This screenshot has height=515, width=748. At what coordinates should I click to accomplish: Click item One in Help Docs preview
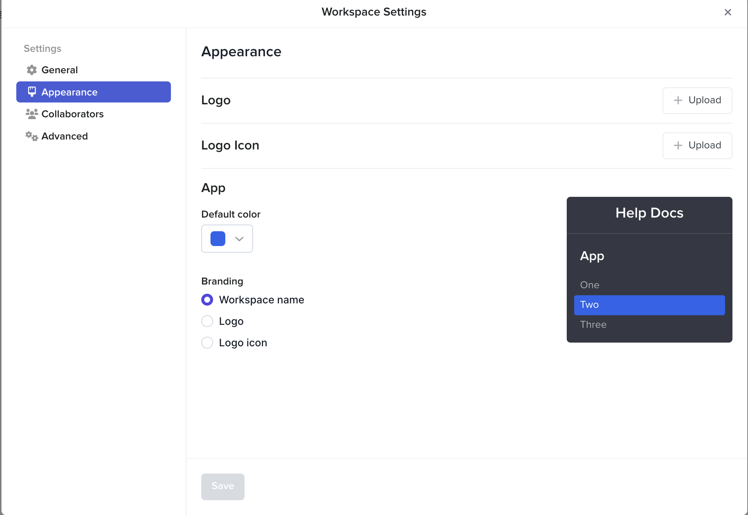(x=590, y=285)
